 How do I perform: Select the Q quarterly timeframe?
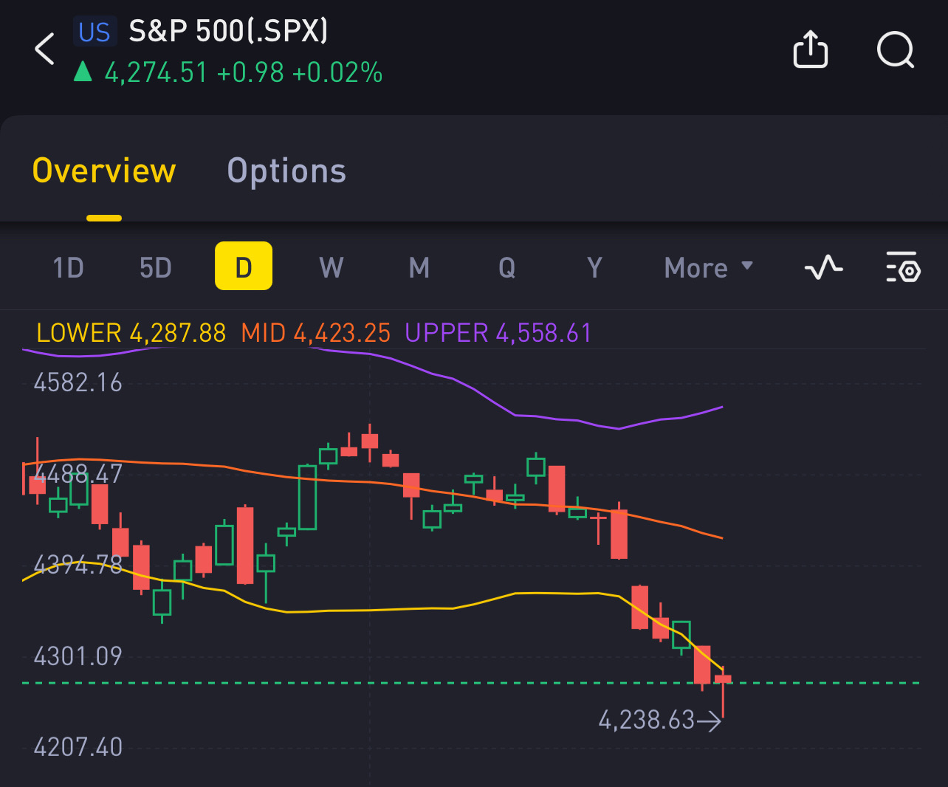coord(507,267)
